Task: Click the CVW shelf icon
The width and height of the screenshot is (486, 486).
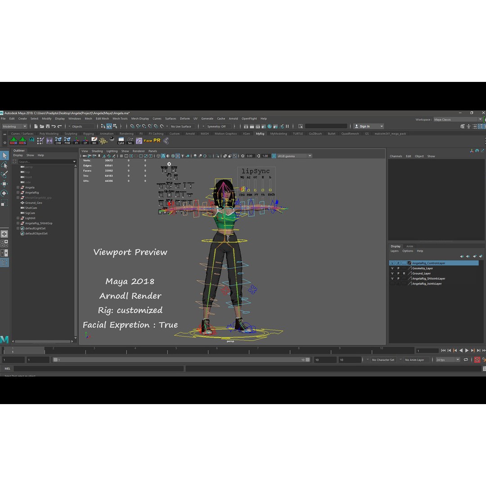Action: coord(58,141)
